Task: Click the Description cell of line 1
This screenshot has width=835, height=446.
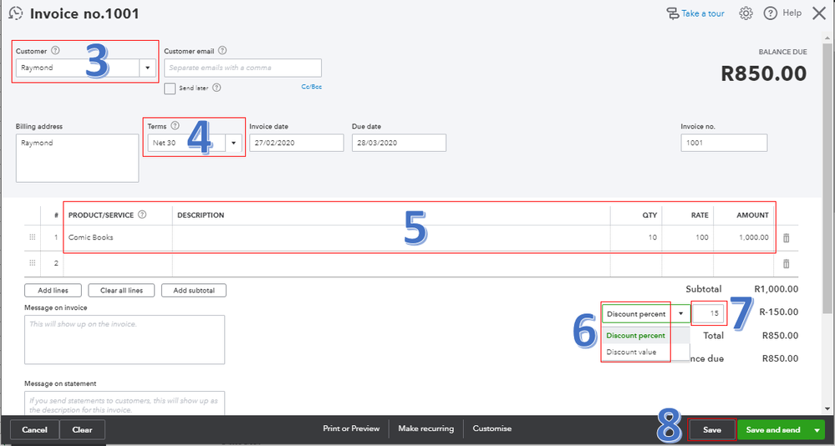Action: click(x=391, y=237)
